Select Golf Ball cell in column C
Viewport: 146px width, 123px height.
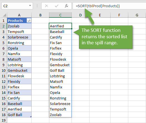tap(60, 70)
